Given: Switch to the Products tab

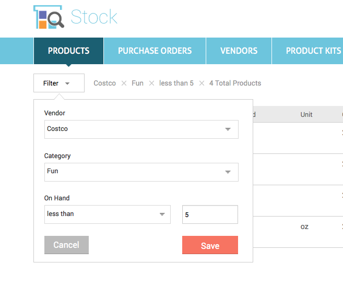Looking at the screenshot, I should coord(68,51).
